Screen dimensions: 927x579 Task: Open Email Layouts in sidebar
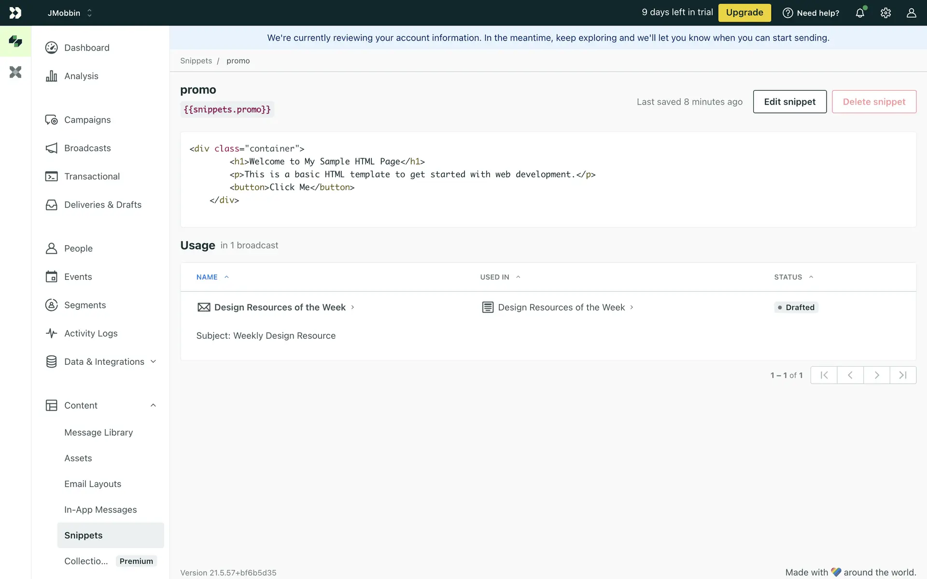[93, 484]
